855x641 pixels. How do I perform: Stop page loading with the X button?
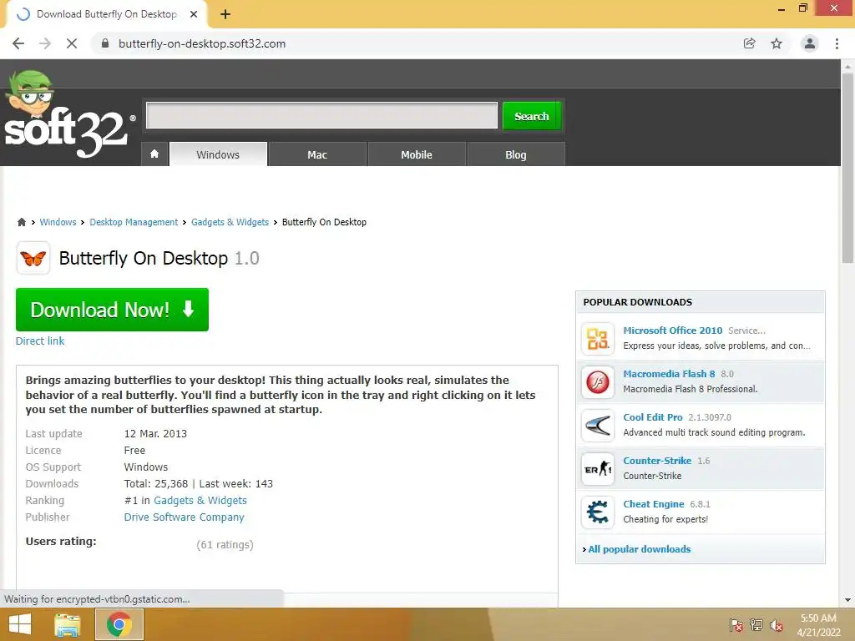72,43
